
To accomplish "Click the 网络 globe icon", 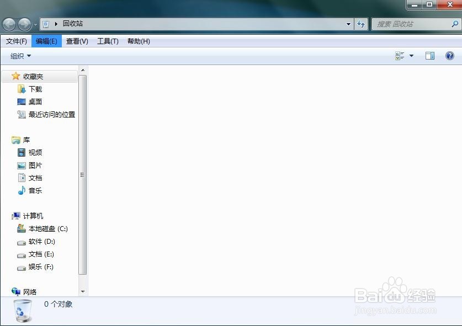I will tap(16, 292).
